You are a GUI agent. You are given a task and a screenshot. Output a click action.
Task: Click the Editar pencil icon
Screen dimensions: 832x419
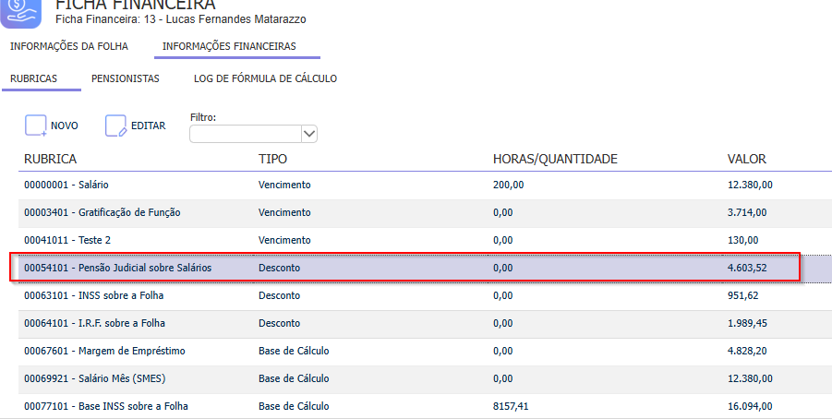coord(115,126)
